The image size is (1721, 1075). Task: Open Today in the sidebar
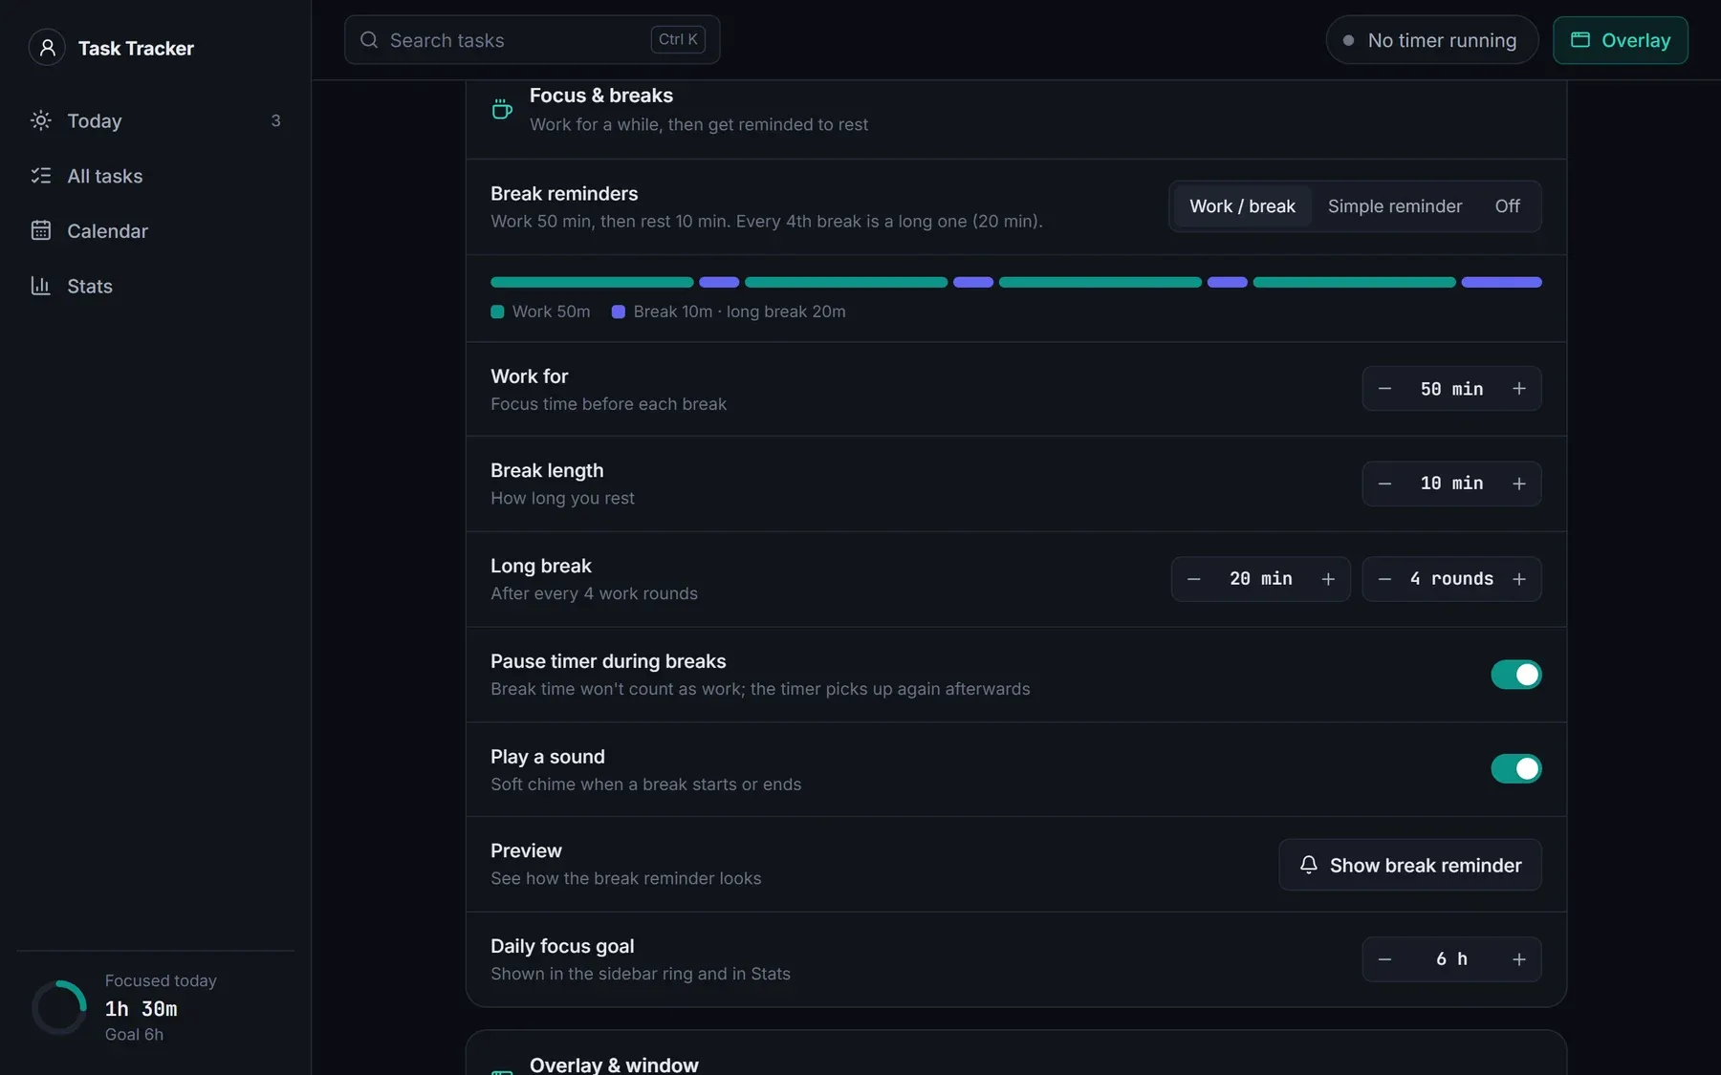[x=156, y=120]
